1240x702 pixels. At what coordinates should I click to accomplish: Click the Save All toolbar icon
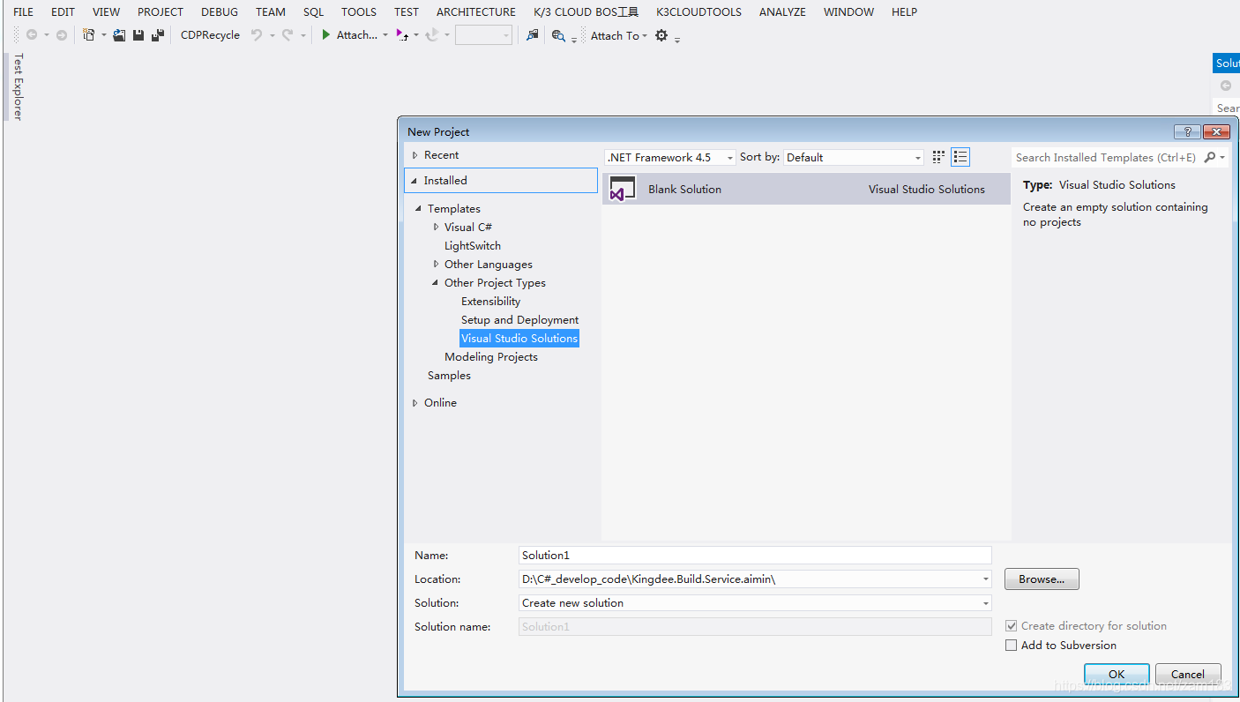(158, 35)
